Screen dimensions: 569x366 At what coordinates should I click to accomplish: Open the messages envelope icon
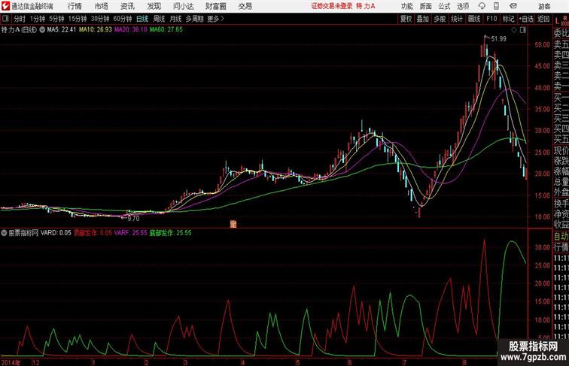pyautogui.click(x=513, y=6)
